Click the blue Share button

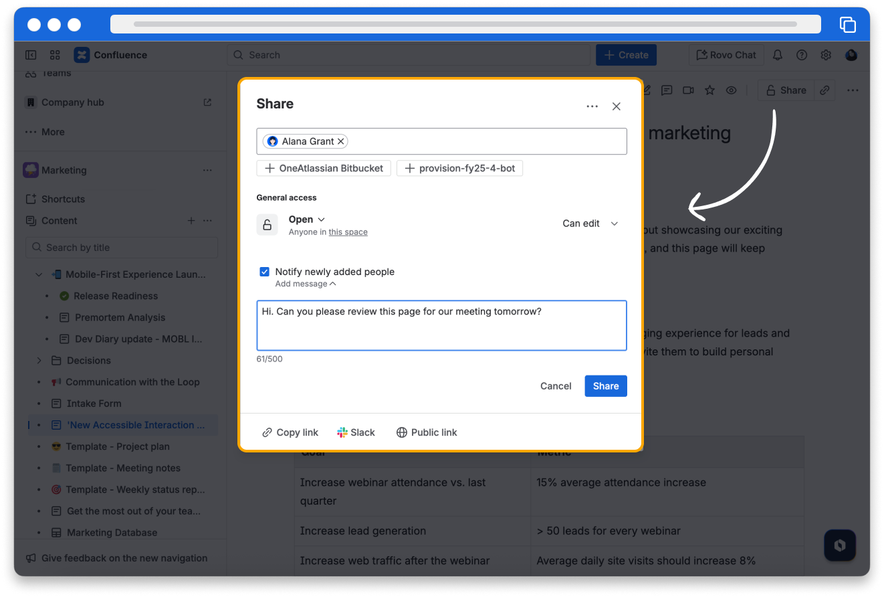point(605,386)
